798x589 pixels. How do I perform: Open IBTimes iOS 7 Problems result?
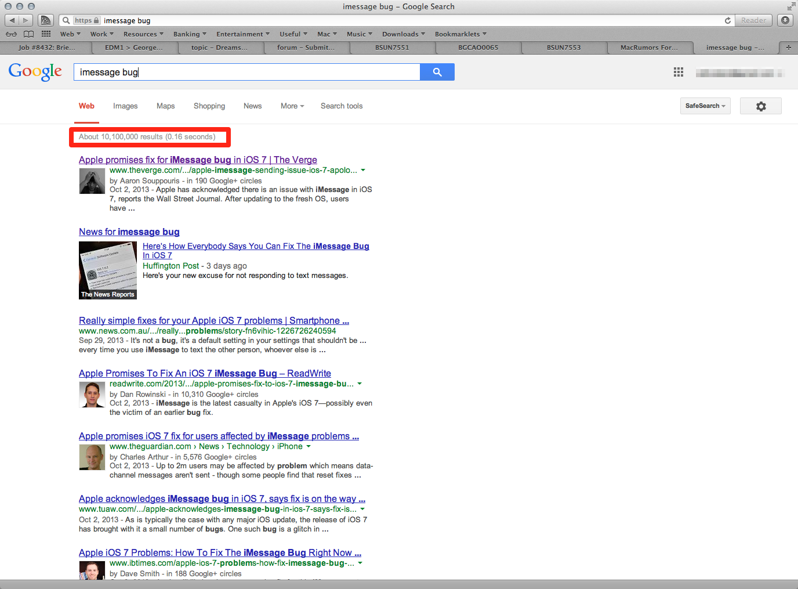click(220, 553)
